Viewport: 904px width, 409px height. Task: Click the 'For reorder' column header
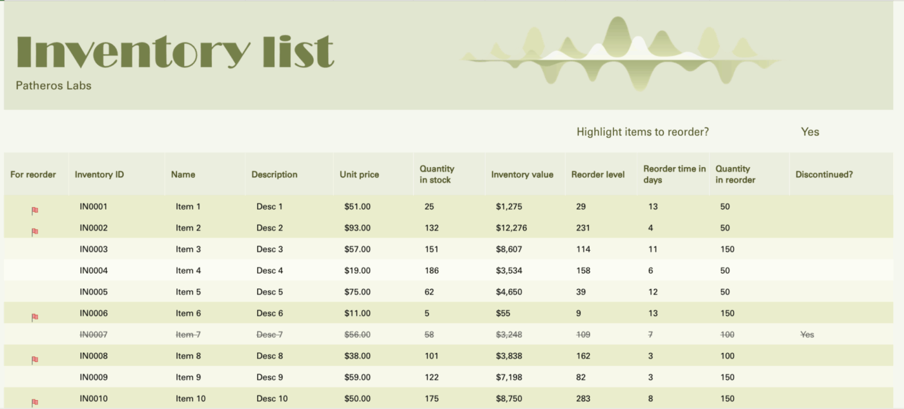click(x=33, y=174)
